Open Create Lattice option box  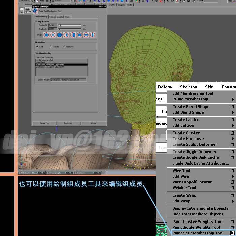coord(233,120)
